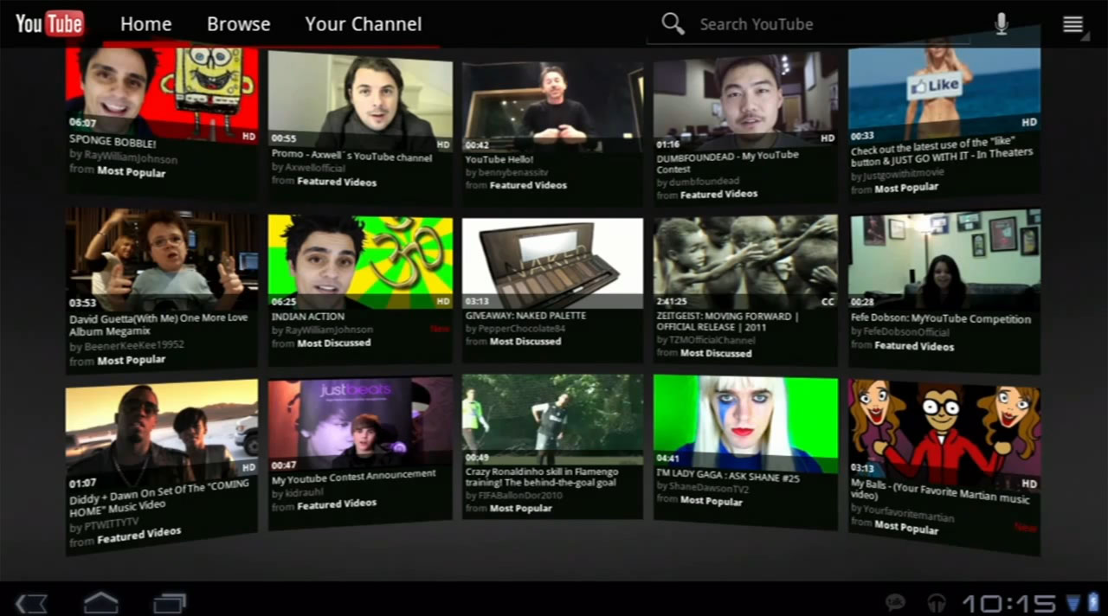Viewport: 1108px width, 616px height.
Task: Open the Home tab
Action: tap(145, 24)
